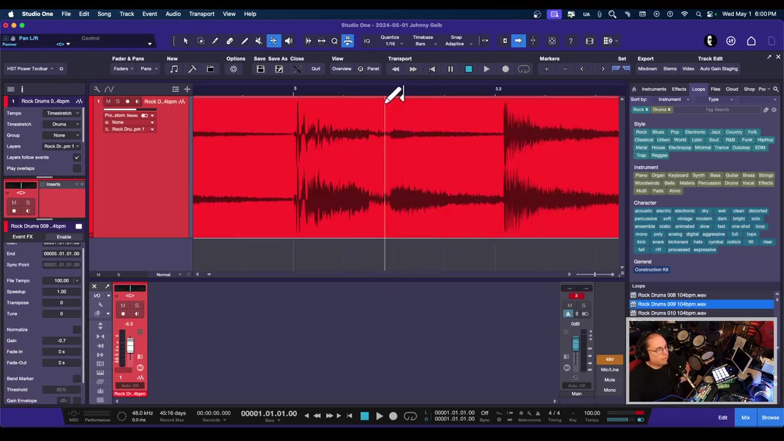The image size is (784, 441).
Task: Switch to Instruments browser tab
Action: click(x=654, y=89)
